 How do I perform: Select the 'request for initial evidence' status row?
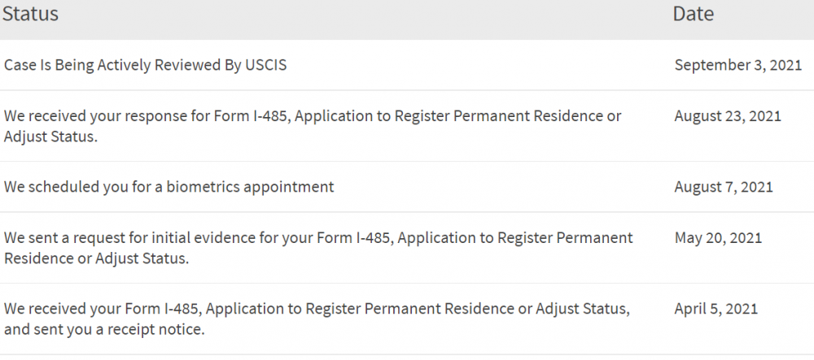point(407,248)
